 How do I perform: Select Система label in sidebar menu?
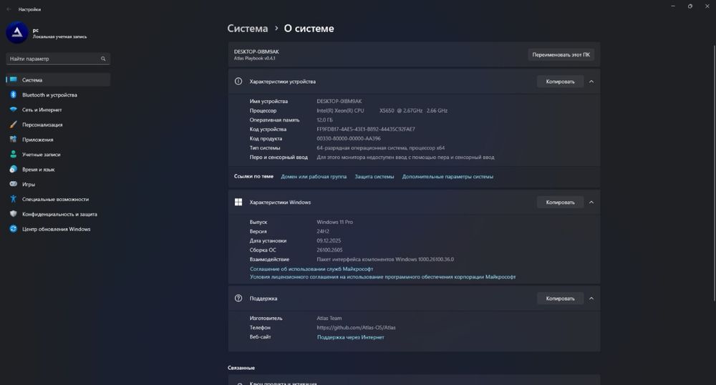click(x=32, y=80)
